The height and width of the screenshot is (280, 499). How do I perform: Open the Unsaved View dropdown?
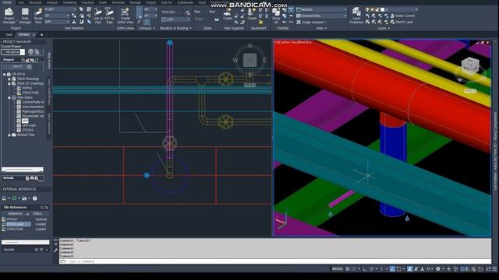point(321,16)
